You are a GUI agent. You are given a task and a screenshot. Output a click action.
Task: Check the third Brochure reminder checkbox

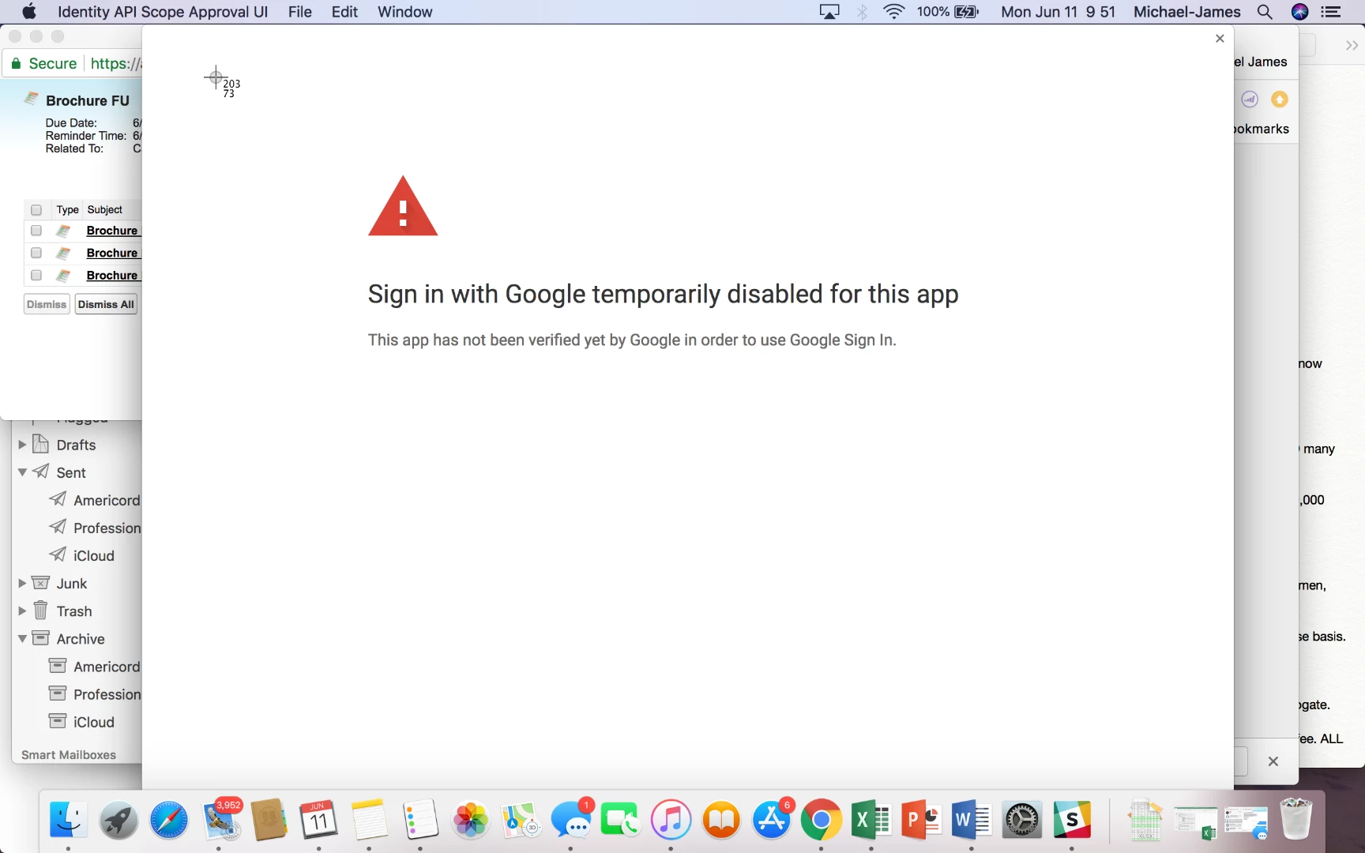coord(36,275)
